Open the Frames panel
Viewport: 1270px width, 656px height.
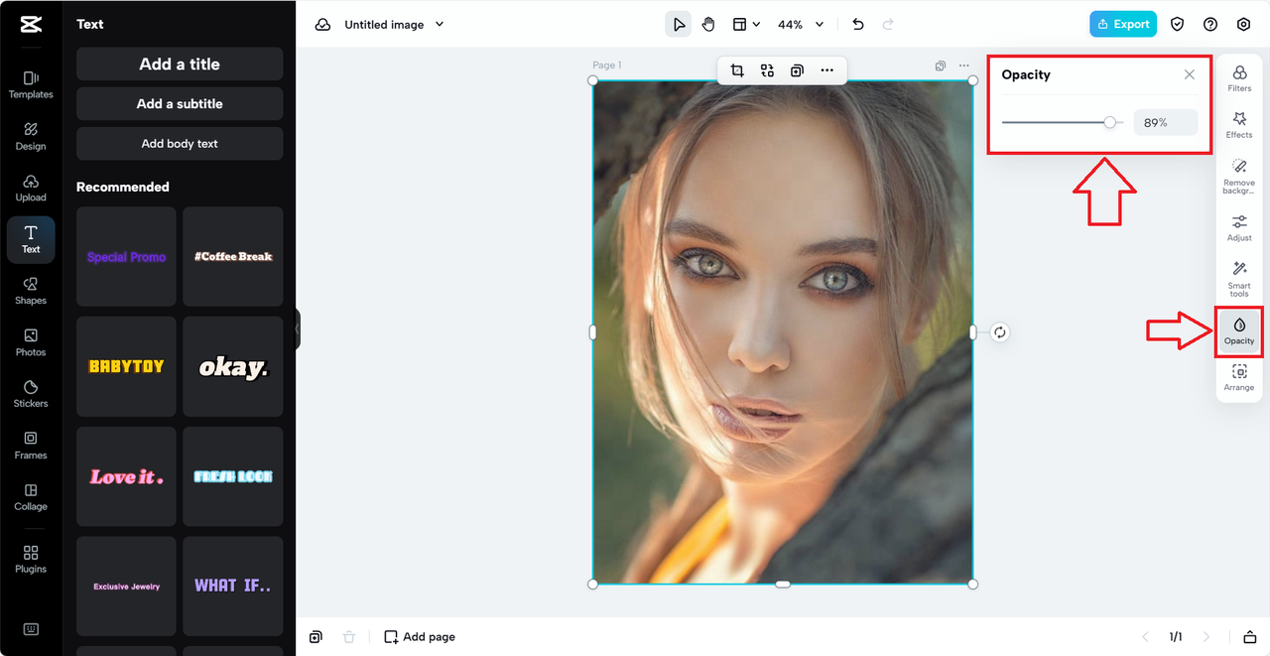(x=31, y=446)
